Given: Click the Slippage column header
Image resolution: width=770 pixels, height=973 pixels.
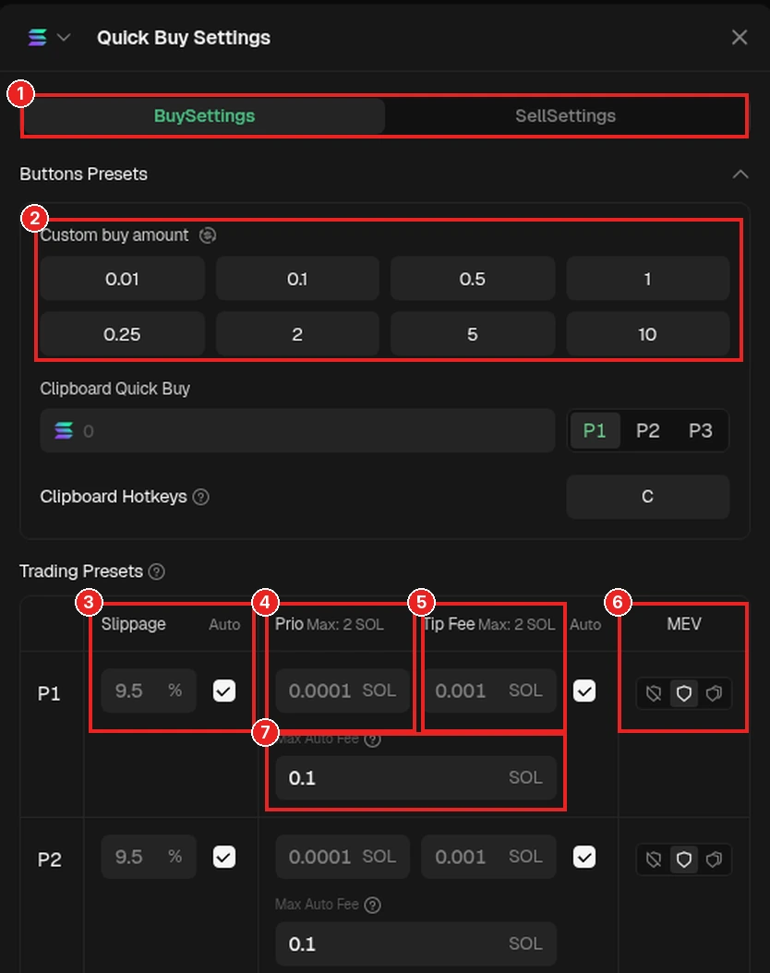Looking at the screenshot, I should (133, 624).
